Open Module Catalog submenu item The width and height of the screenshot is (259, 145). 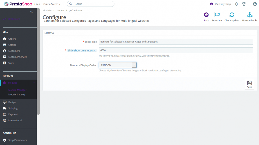17,95
